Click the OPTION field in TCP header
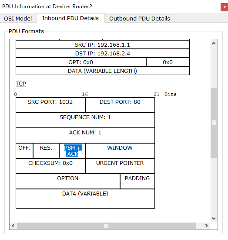The height and width of the screenshot is (240, 228). [68, 182]
